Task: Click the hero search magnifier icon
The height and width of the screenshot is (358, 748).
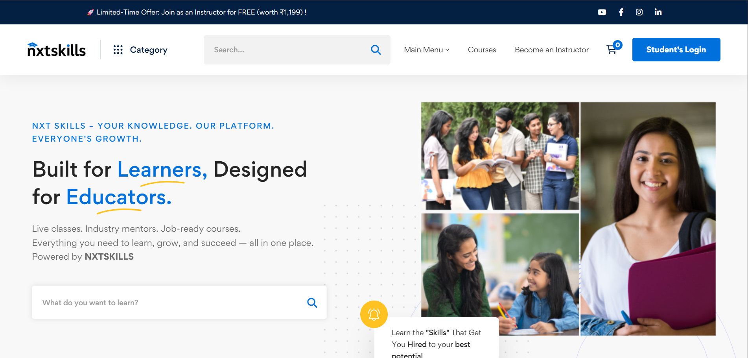Action: coord(312,303)
